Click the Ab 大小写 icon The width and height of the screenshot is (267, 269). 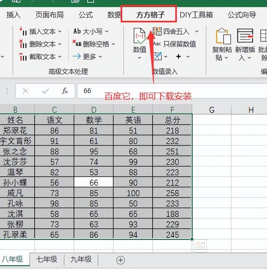tap(77, 31)
